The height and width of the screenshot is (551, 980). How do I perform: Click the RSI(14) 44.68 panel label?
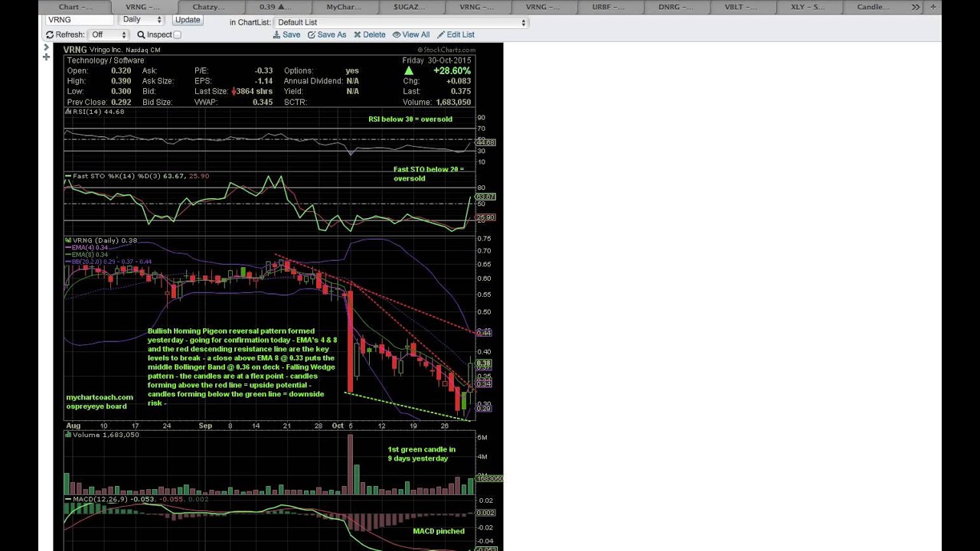(95, 112)
